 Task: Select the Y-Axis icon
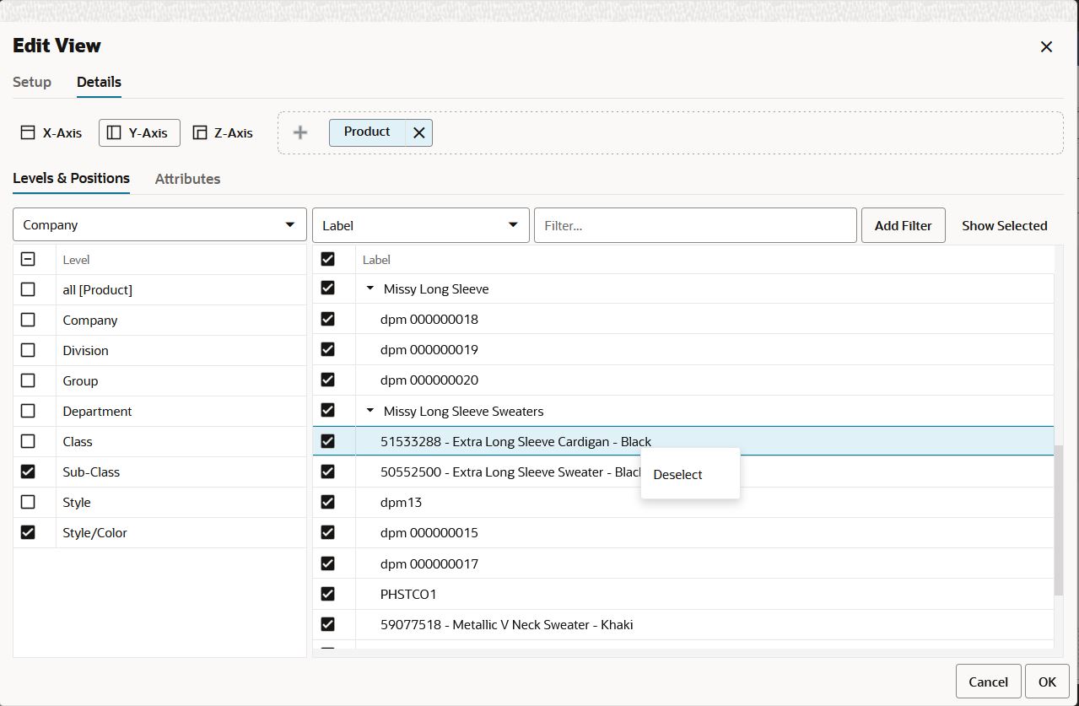click(114, 132)
